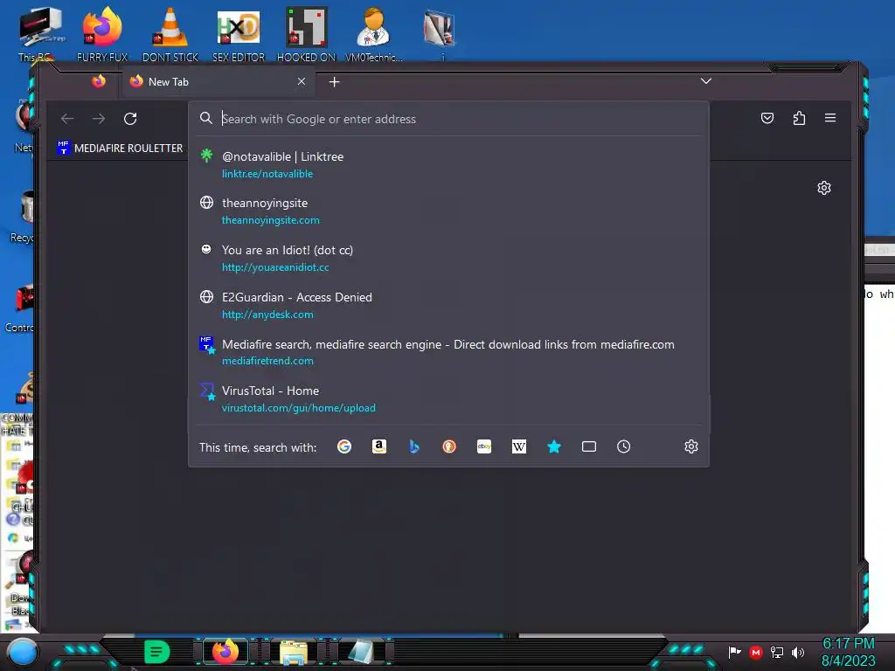The height and width of the screenshot is (671, 895).
Task: Click the Firefox forward arrow button
Action: [99, 119]
